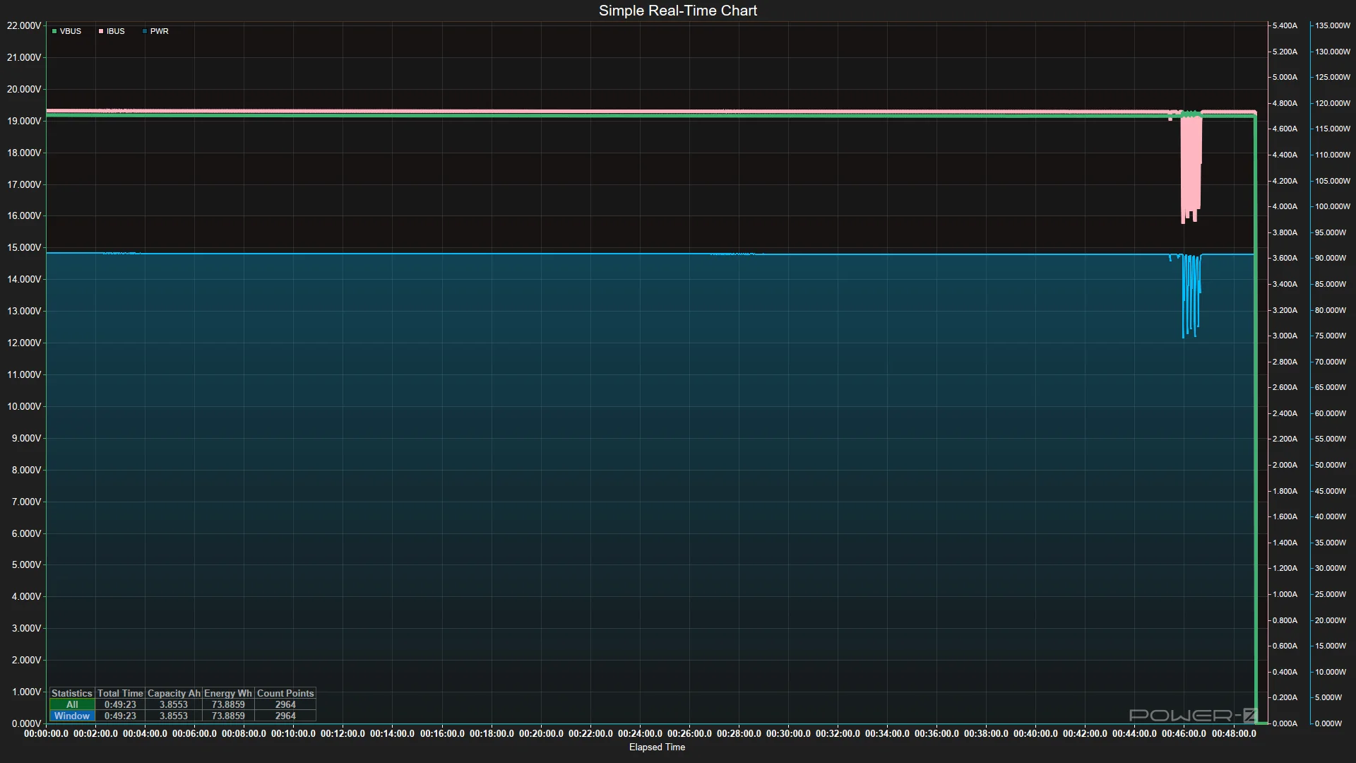Toggle the PWR legend entry
The width and height of the screenshot is (1356, 763).
point(155,31)
